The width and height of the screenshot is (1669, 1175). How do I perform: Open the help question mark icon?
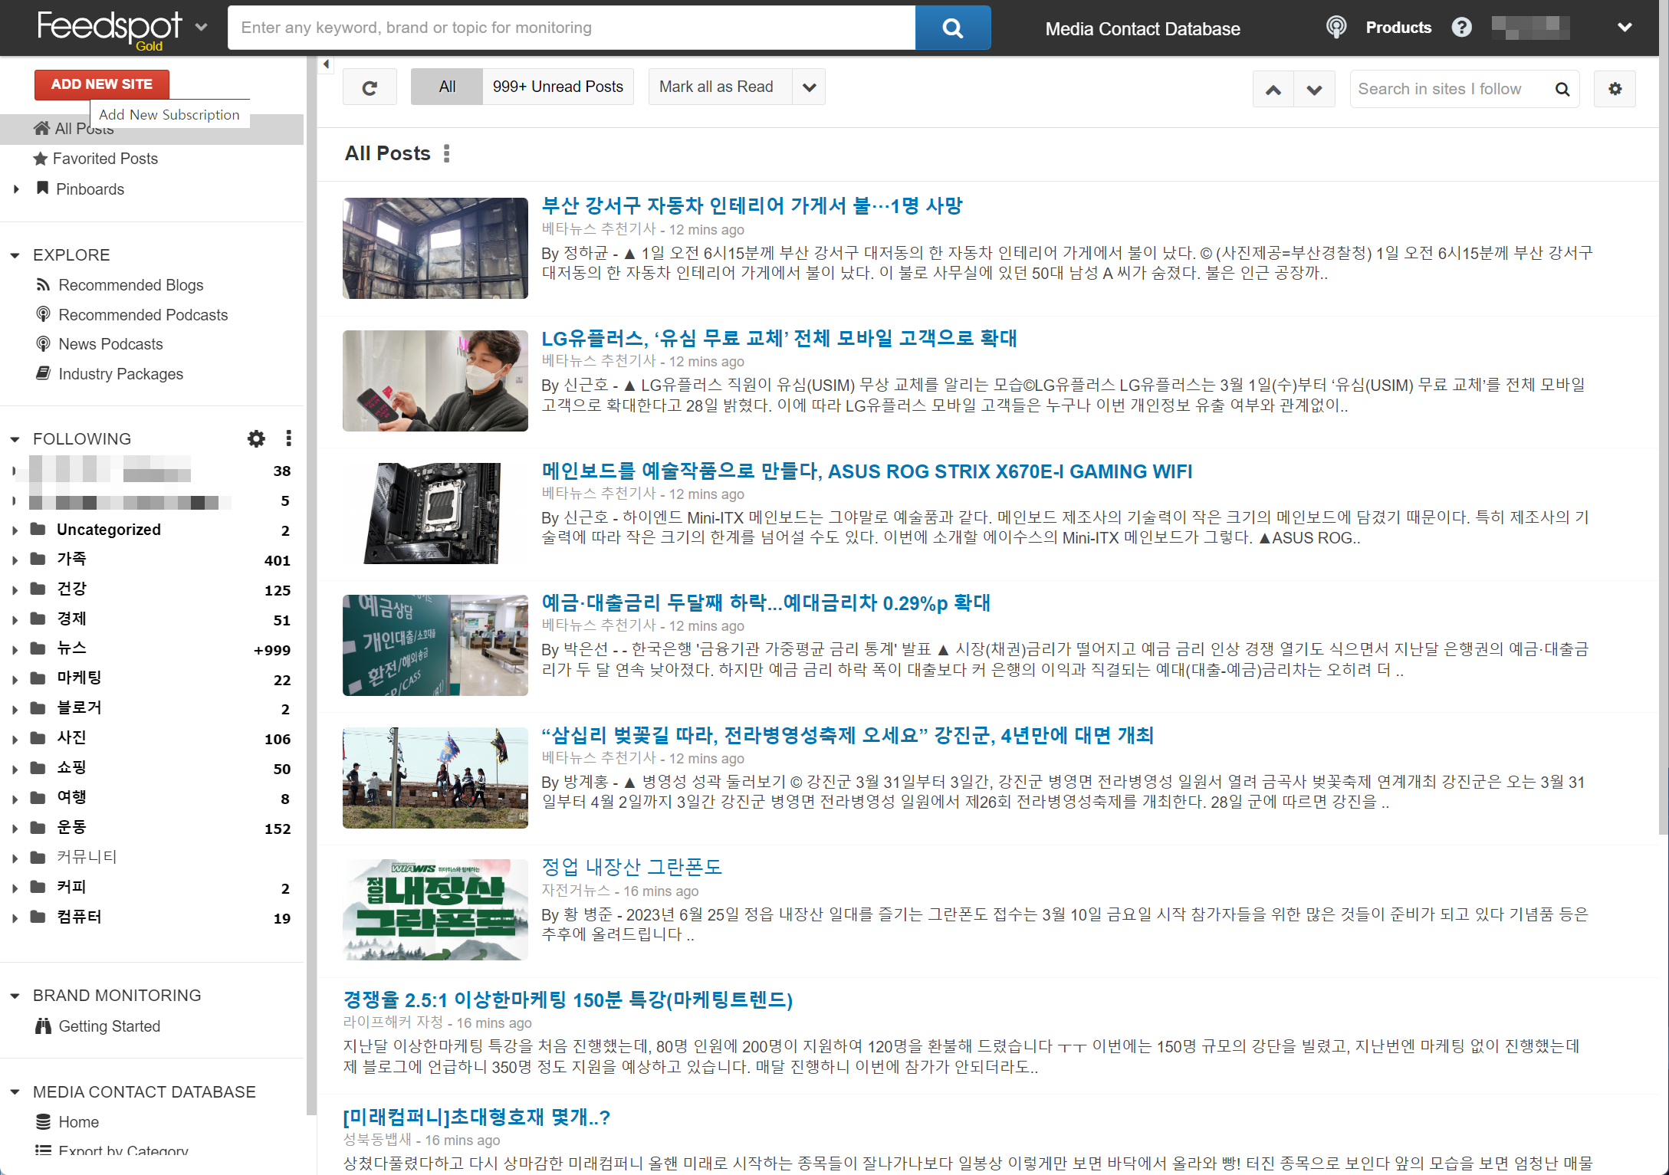tap(1461, 28)
